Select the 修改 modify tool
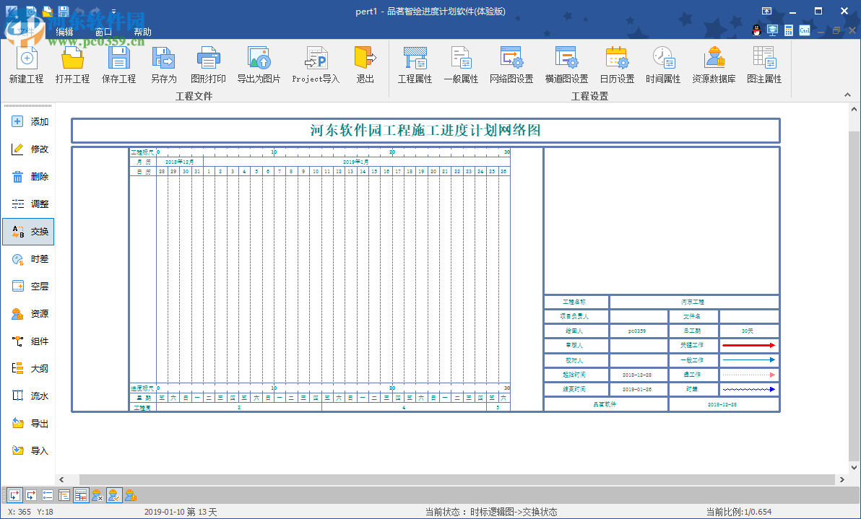This screenshot has width=861, height=519. click(29, 149)
